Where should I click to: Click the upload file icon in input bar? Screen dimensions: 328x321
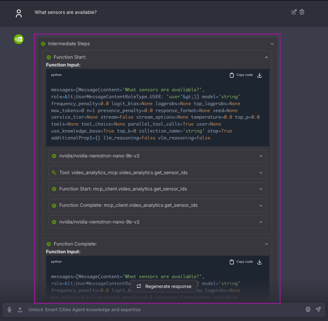20,310
